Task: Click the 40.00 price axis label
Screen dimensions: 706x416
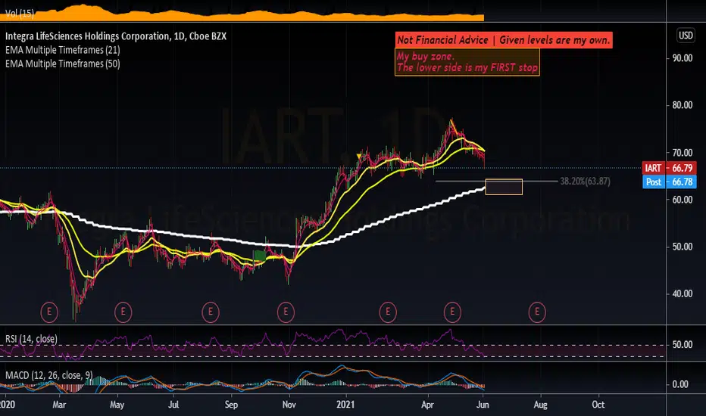Action: [x=682, y=293]
